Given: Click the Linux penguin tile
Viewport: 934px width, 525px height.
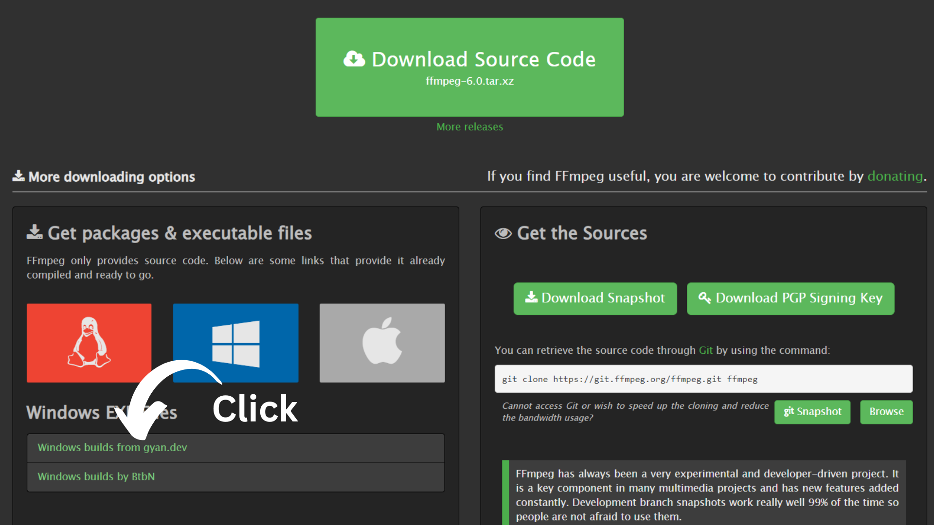Looking at the screenshot, I should point(89,343).
